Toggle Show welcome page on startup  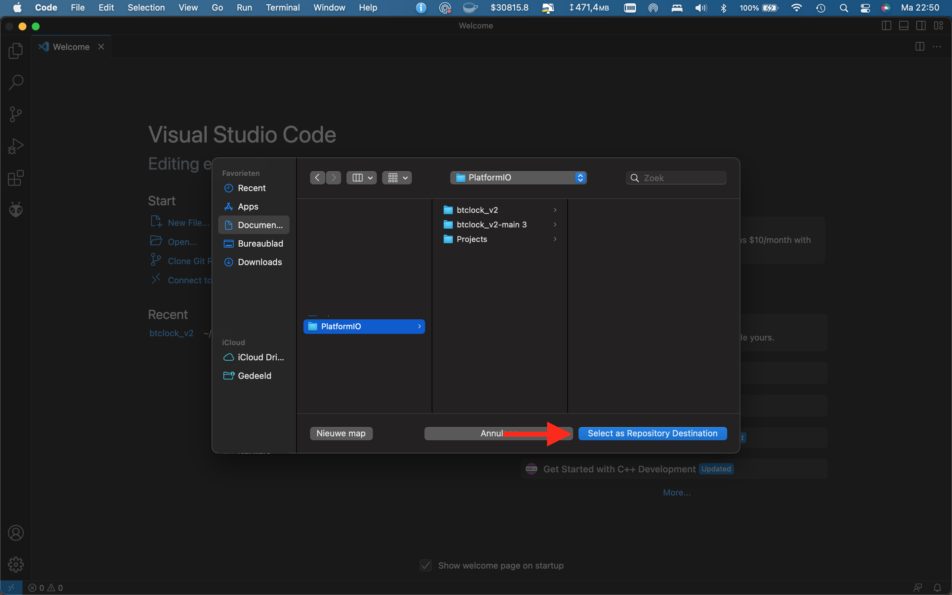tap(426, 566)
